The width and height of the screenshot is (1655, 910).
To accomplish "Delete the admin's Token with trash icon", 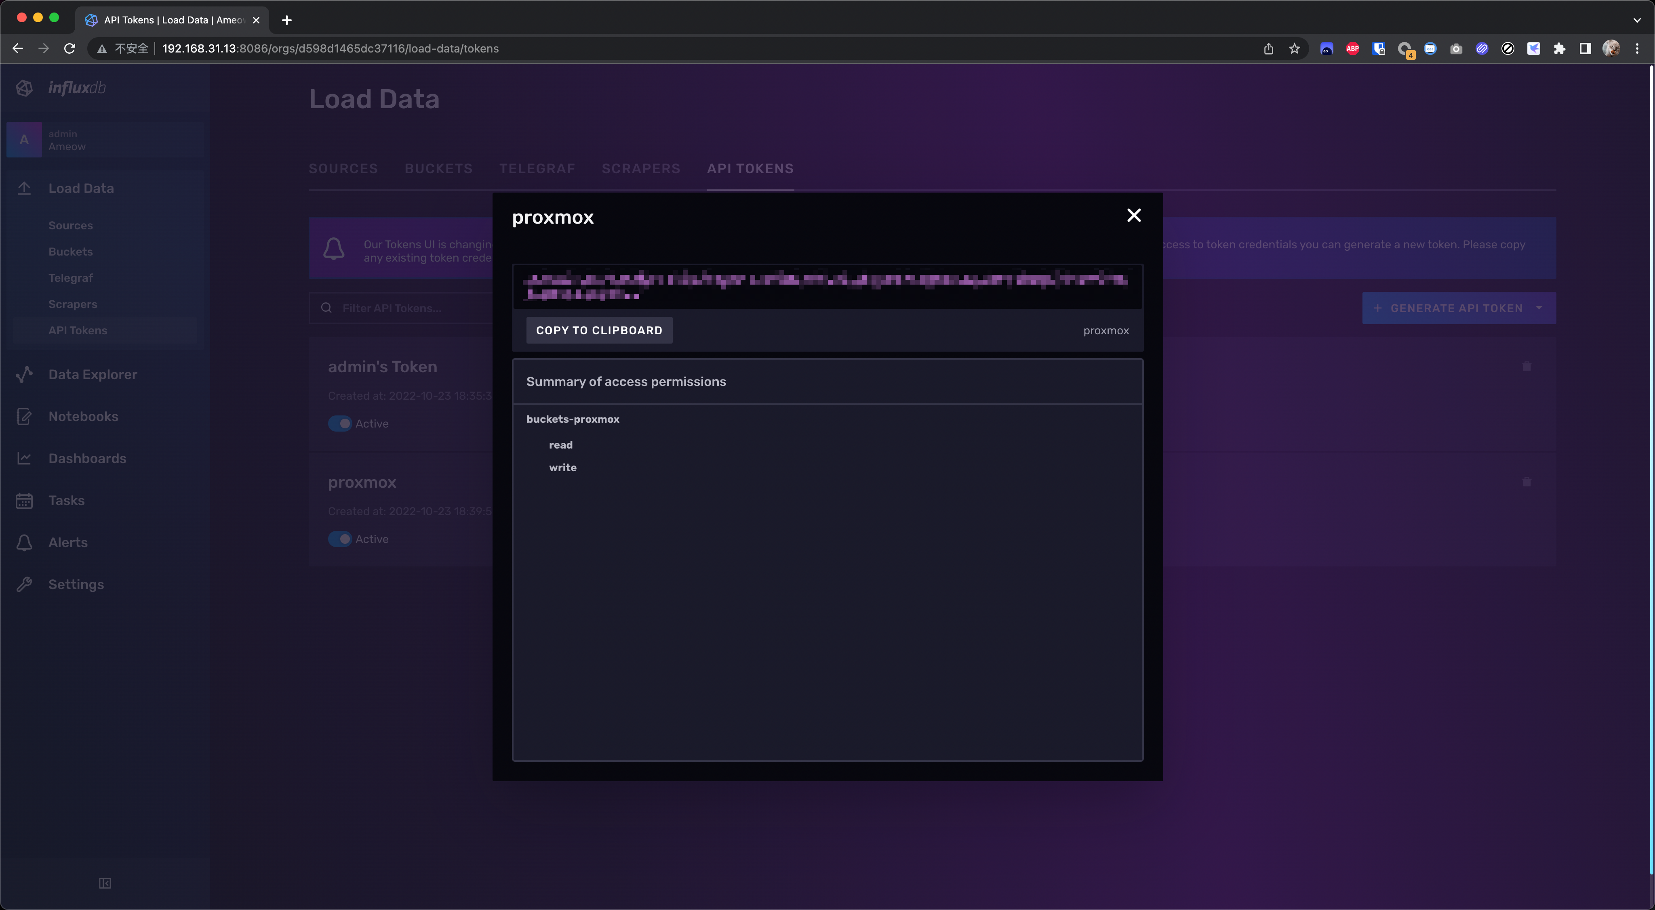I will (x=1527, y=367).
